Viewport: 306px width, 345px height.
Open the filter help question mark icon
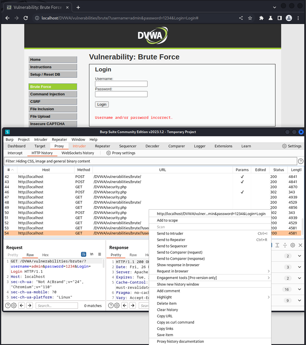(301, 161)
